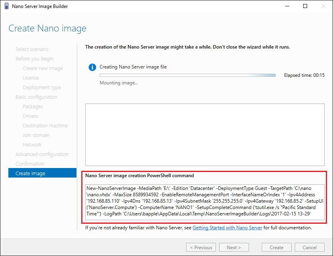Select the Create new image step
The height and width of the screenshot is (256, 333).
click(43, 68)
